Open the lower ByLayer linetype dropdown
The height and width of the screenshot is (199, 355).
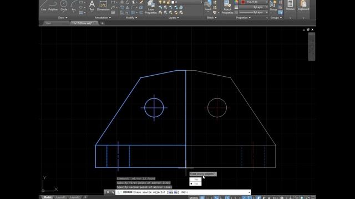click(x=267, y=12)
